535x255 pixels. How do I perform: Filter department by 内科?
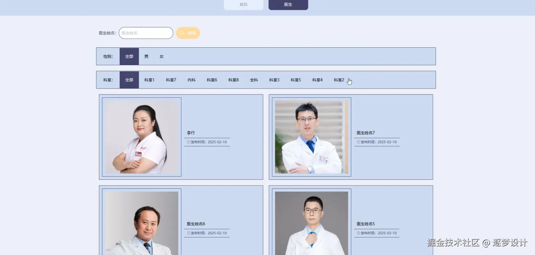click(x=192, y=80)
